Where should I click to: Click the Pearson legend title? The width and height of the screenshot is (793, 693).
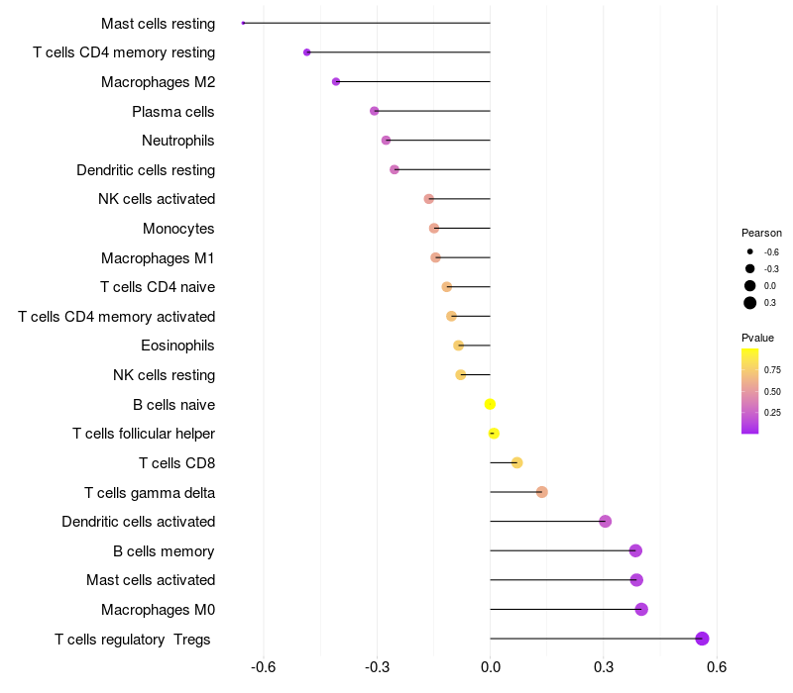pos(761,233)
